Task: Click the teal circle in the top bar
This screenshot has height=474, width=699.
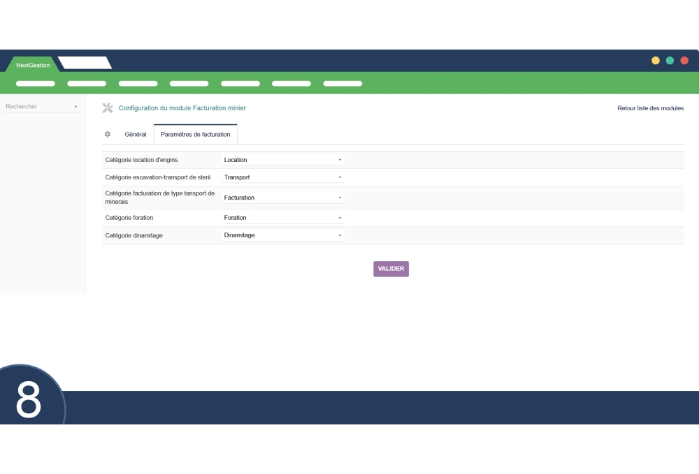Action: point(670,60)
